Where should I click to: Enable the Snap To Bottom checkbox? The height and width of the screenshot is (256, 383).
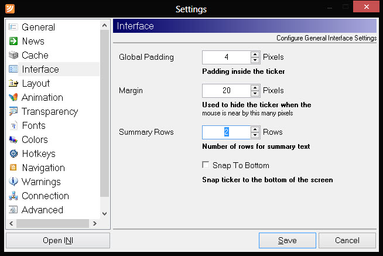(206, 165)
